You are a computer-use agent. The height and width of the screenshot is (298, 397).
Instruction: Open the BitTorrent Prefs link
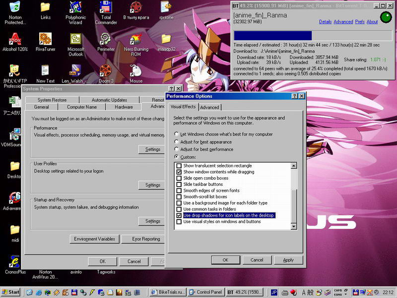click(x=360, y=22)
